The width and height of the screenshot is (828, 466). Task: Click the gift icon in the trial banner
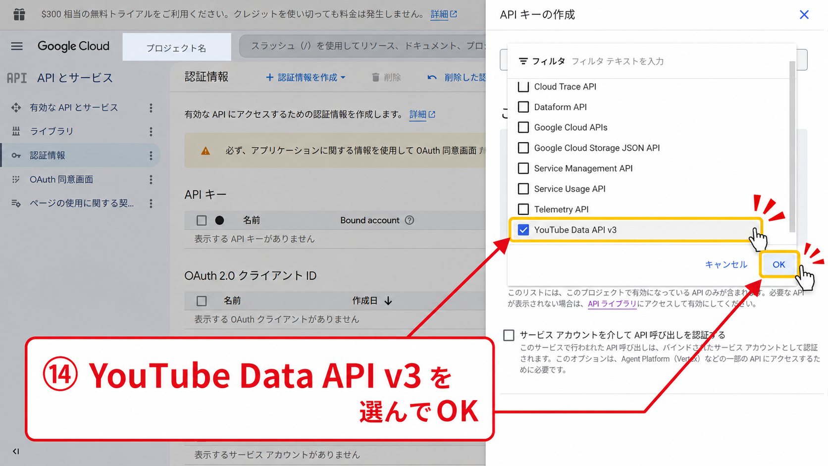(19, 14)
